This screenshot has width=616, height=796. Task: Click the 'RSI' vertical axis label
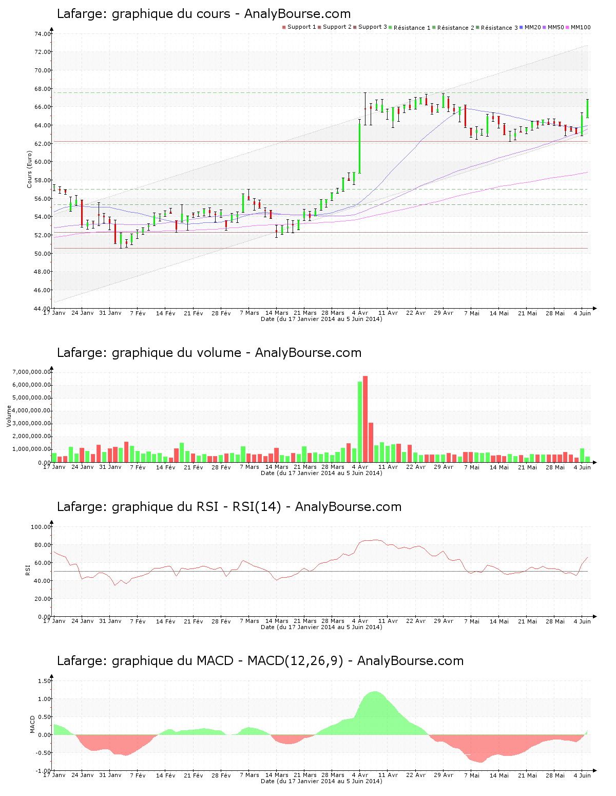[x=28, y=570]
